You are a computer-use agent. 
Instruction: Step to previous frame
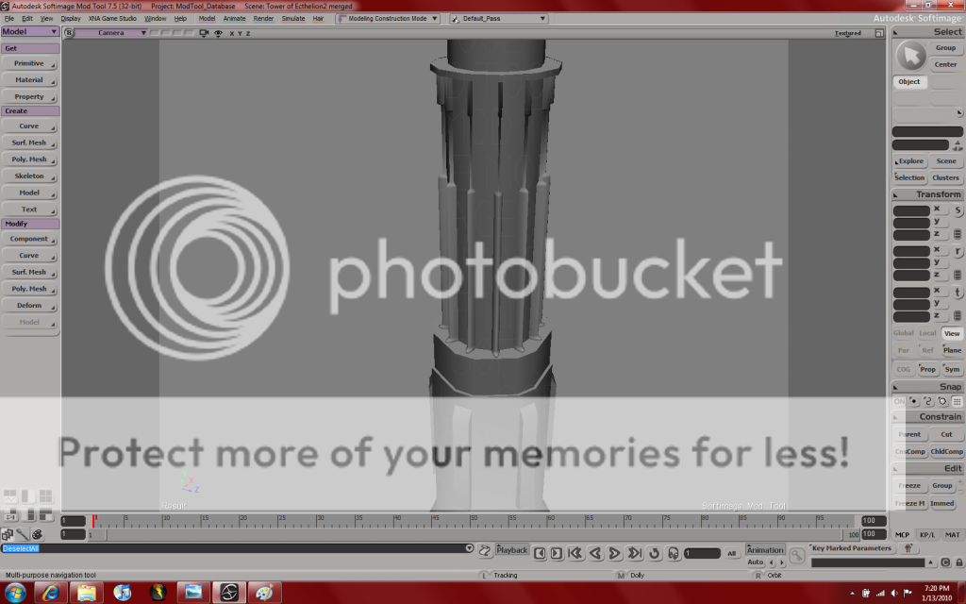tap(540, 553)
